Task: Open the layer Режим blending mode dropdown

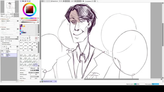Action: (12, 37)
